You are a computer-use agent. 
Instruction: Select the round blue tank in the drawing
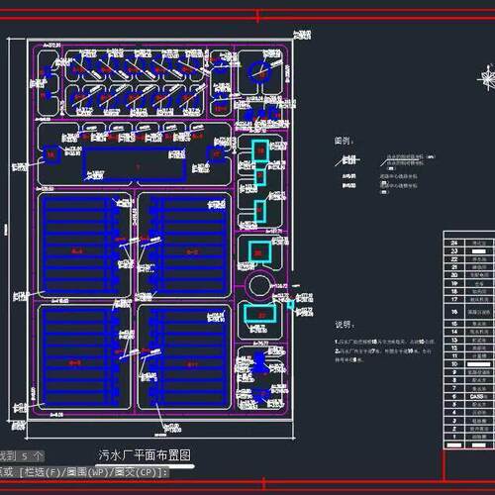click(260, 73)
